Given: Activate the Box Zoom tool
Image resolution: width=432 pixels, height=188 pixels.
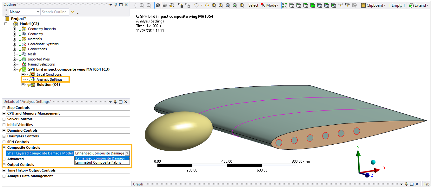Looking at the screenshot, I should (x=220, y=5).
